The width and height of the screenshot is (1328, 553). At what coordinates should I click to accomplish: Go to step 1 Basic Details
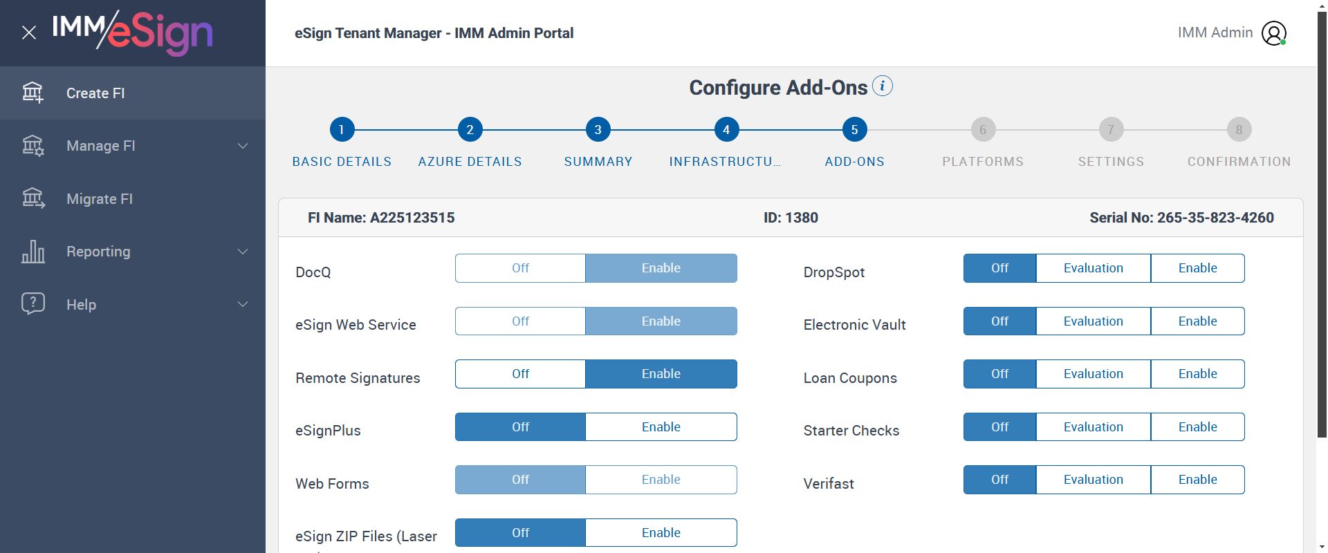click(342, 129)
